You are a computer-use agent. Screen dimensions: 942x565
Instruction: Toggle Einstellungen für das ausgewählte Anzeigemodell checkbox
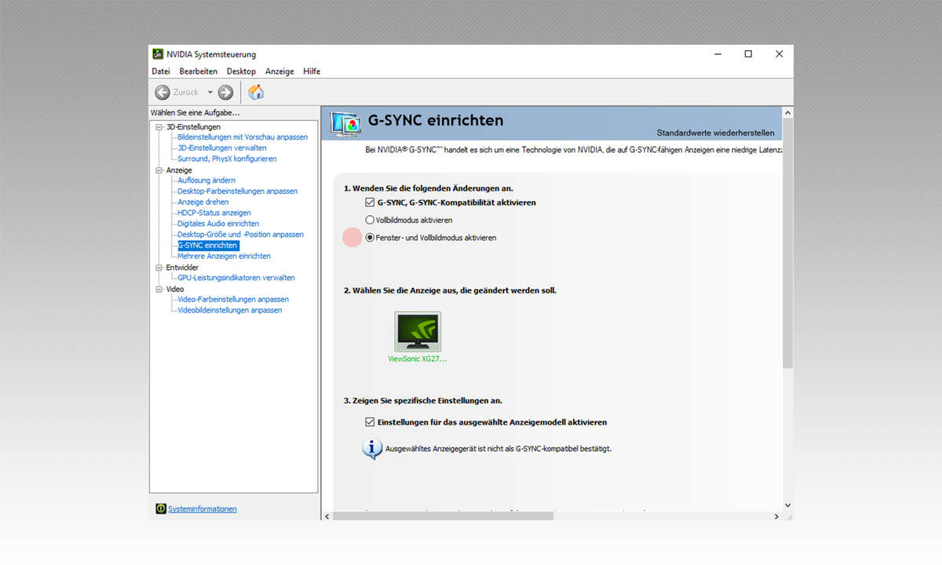click(x=371, y=422)
